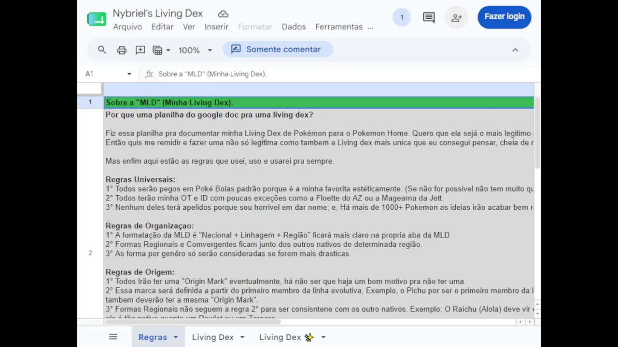Click horizontal scroll left arrow

520,322
